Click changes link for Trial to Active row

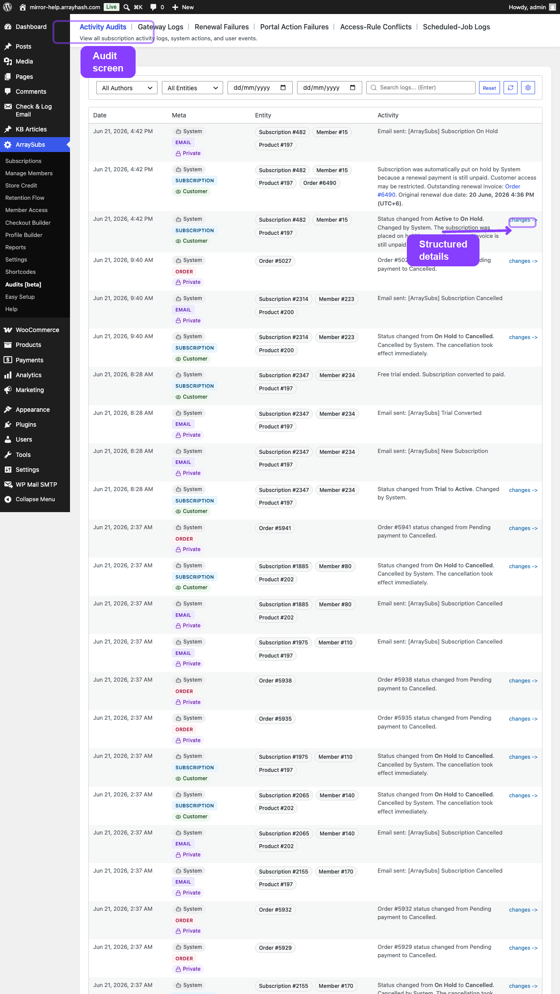[x=523, y=490]
